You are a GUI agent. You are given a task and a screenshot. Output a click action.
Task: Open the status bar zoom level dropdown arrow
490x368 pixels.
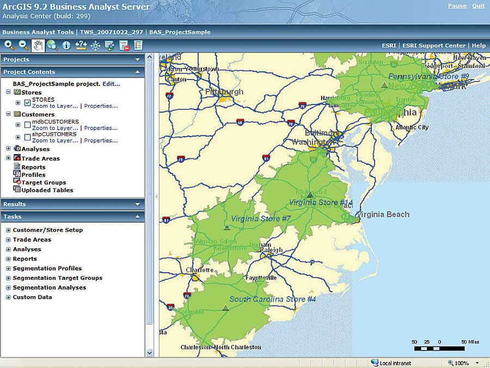click(477, 363)
